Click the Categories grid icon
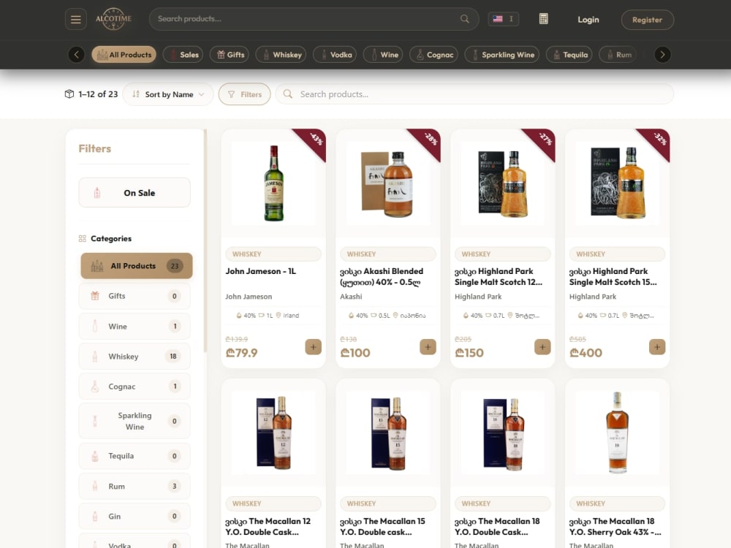Image resolution: width=731 pixels, height=548 pixels. (x=83, y=239)
